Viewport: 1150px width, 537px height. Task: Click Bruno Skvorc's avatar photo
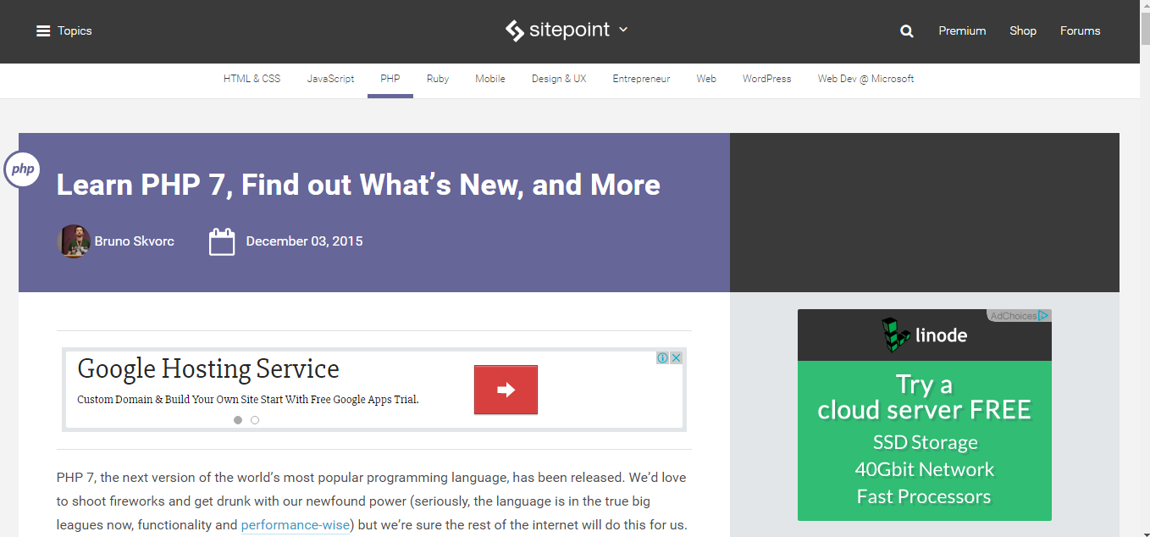(x=74, y=241)
